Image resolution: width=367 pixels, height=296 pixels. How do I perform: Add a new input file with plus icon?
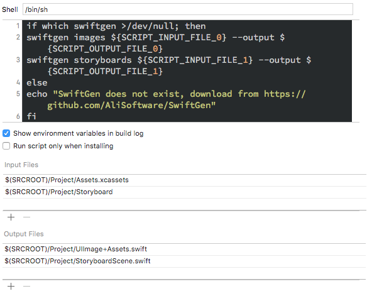click(11, 217)
